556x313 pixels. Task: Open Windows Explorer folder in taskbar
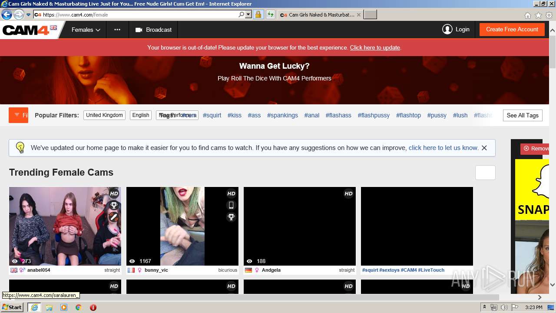coord(49,307)
